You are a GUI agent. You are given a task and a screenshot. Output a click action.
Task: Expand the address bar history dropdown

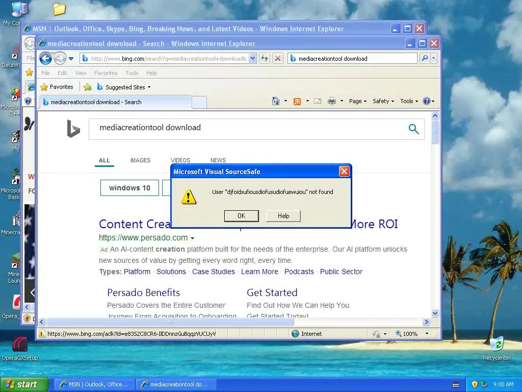[x=253, y=59]
